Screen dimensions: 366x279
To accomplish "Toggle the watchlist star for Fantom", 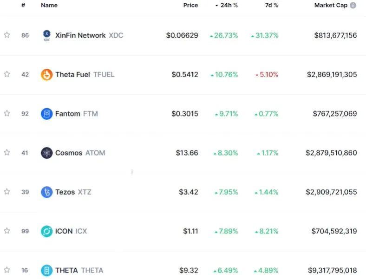I will tap(7, 114).
